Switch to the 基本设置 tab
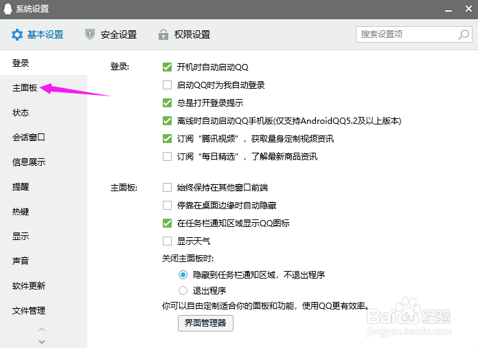This screenshot has height=348, width=478. (x=38, y=34)
